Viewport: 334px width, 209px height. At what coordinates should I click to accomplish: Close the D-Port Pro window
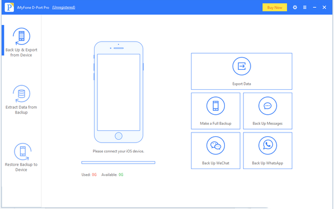[324, 7]
